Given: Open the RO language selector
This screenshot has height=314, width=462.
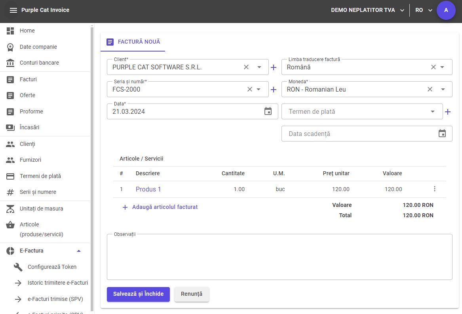Looking at the screenshot, I should 424,10.
